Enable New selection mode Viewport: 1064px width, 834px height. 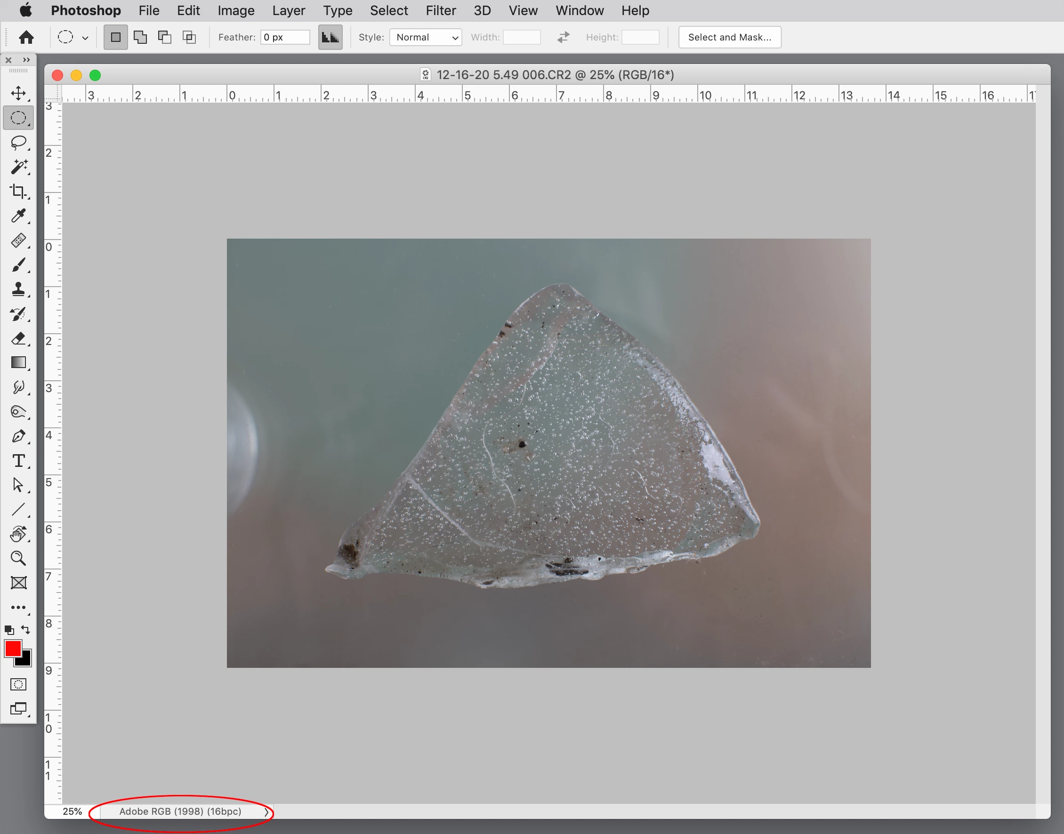pos(116,37)
